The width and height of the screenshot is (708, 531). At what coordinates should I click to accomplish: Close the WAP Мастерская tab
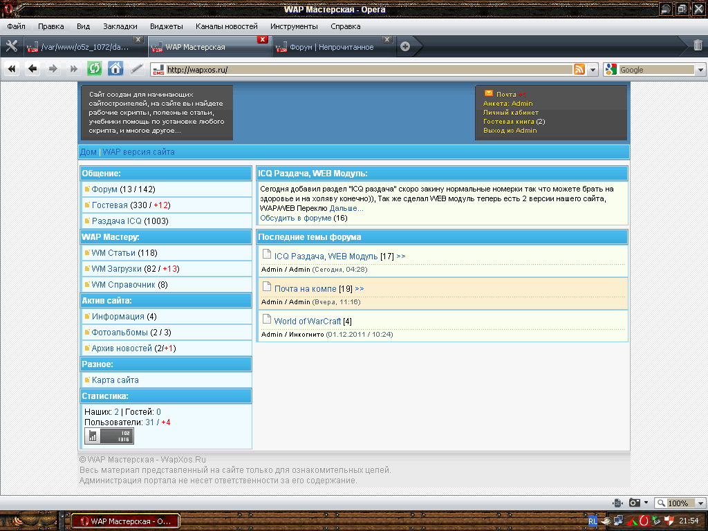point(263,39)
